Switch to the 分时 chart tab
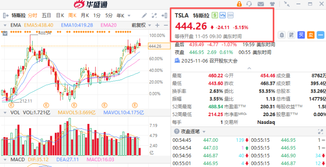Screen dimensions: 326x167 point(33,15)
